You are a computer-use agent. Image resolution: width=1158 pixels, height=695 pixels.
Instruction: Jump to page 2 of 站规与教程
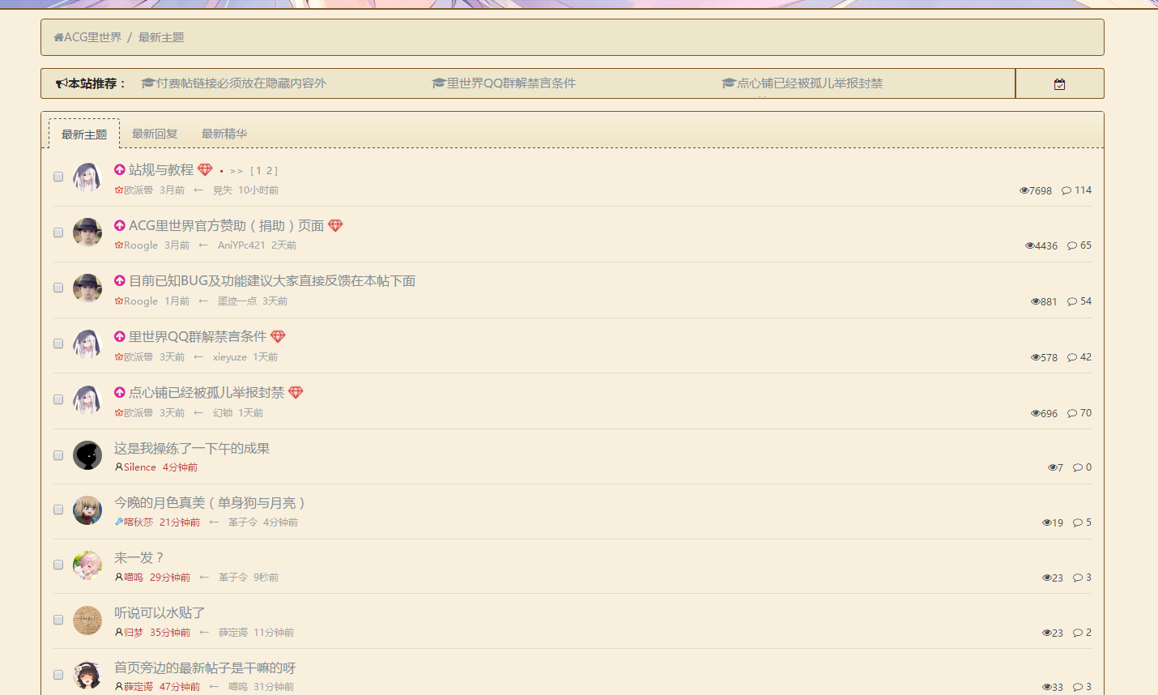(271, 171)
